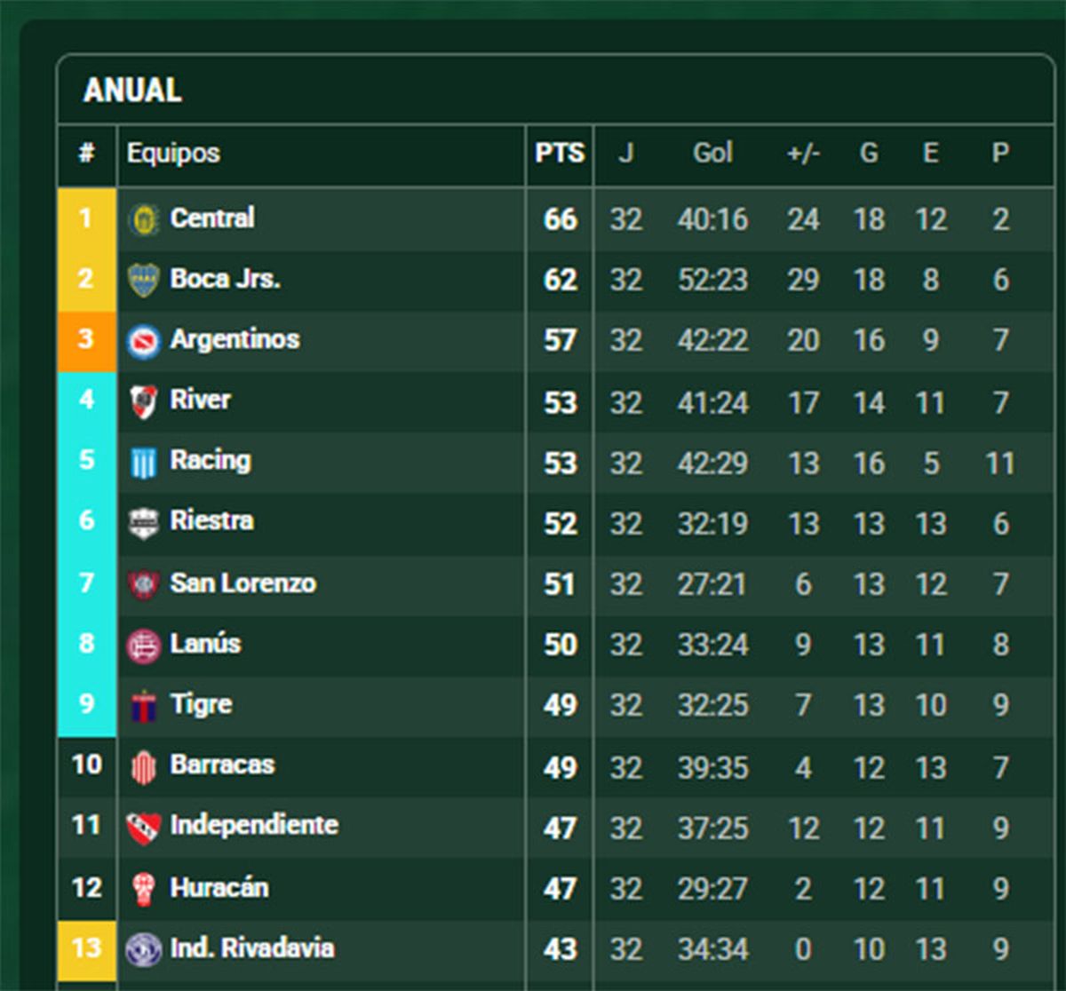Click the yellow position 13 marker

86,948
